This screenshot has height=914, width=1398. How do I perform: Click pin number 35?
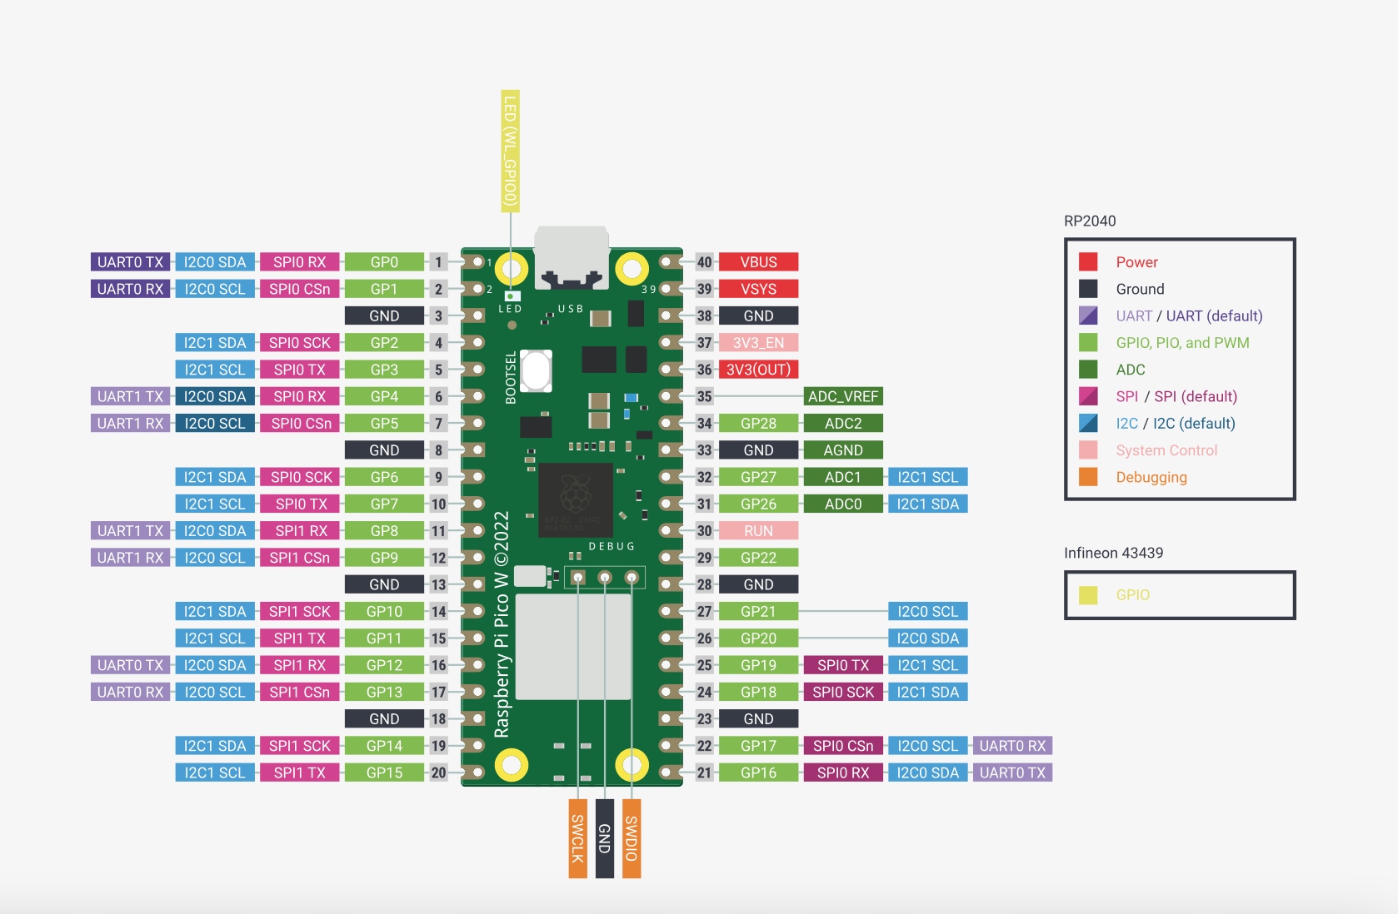pos(705,396)
